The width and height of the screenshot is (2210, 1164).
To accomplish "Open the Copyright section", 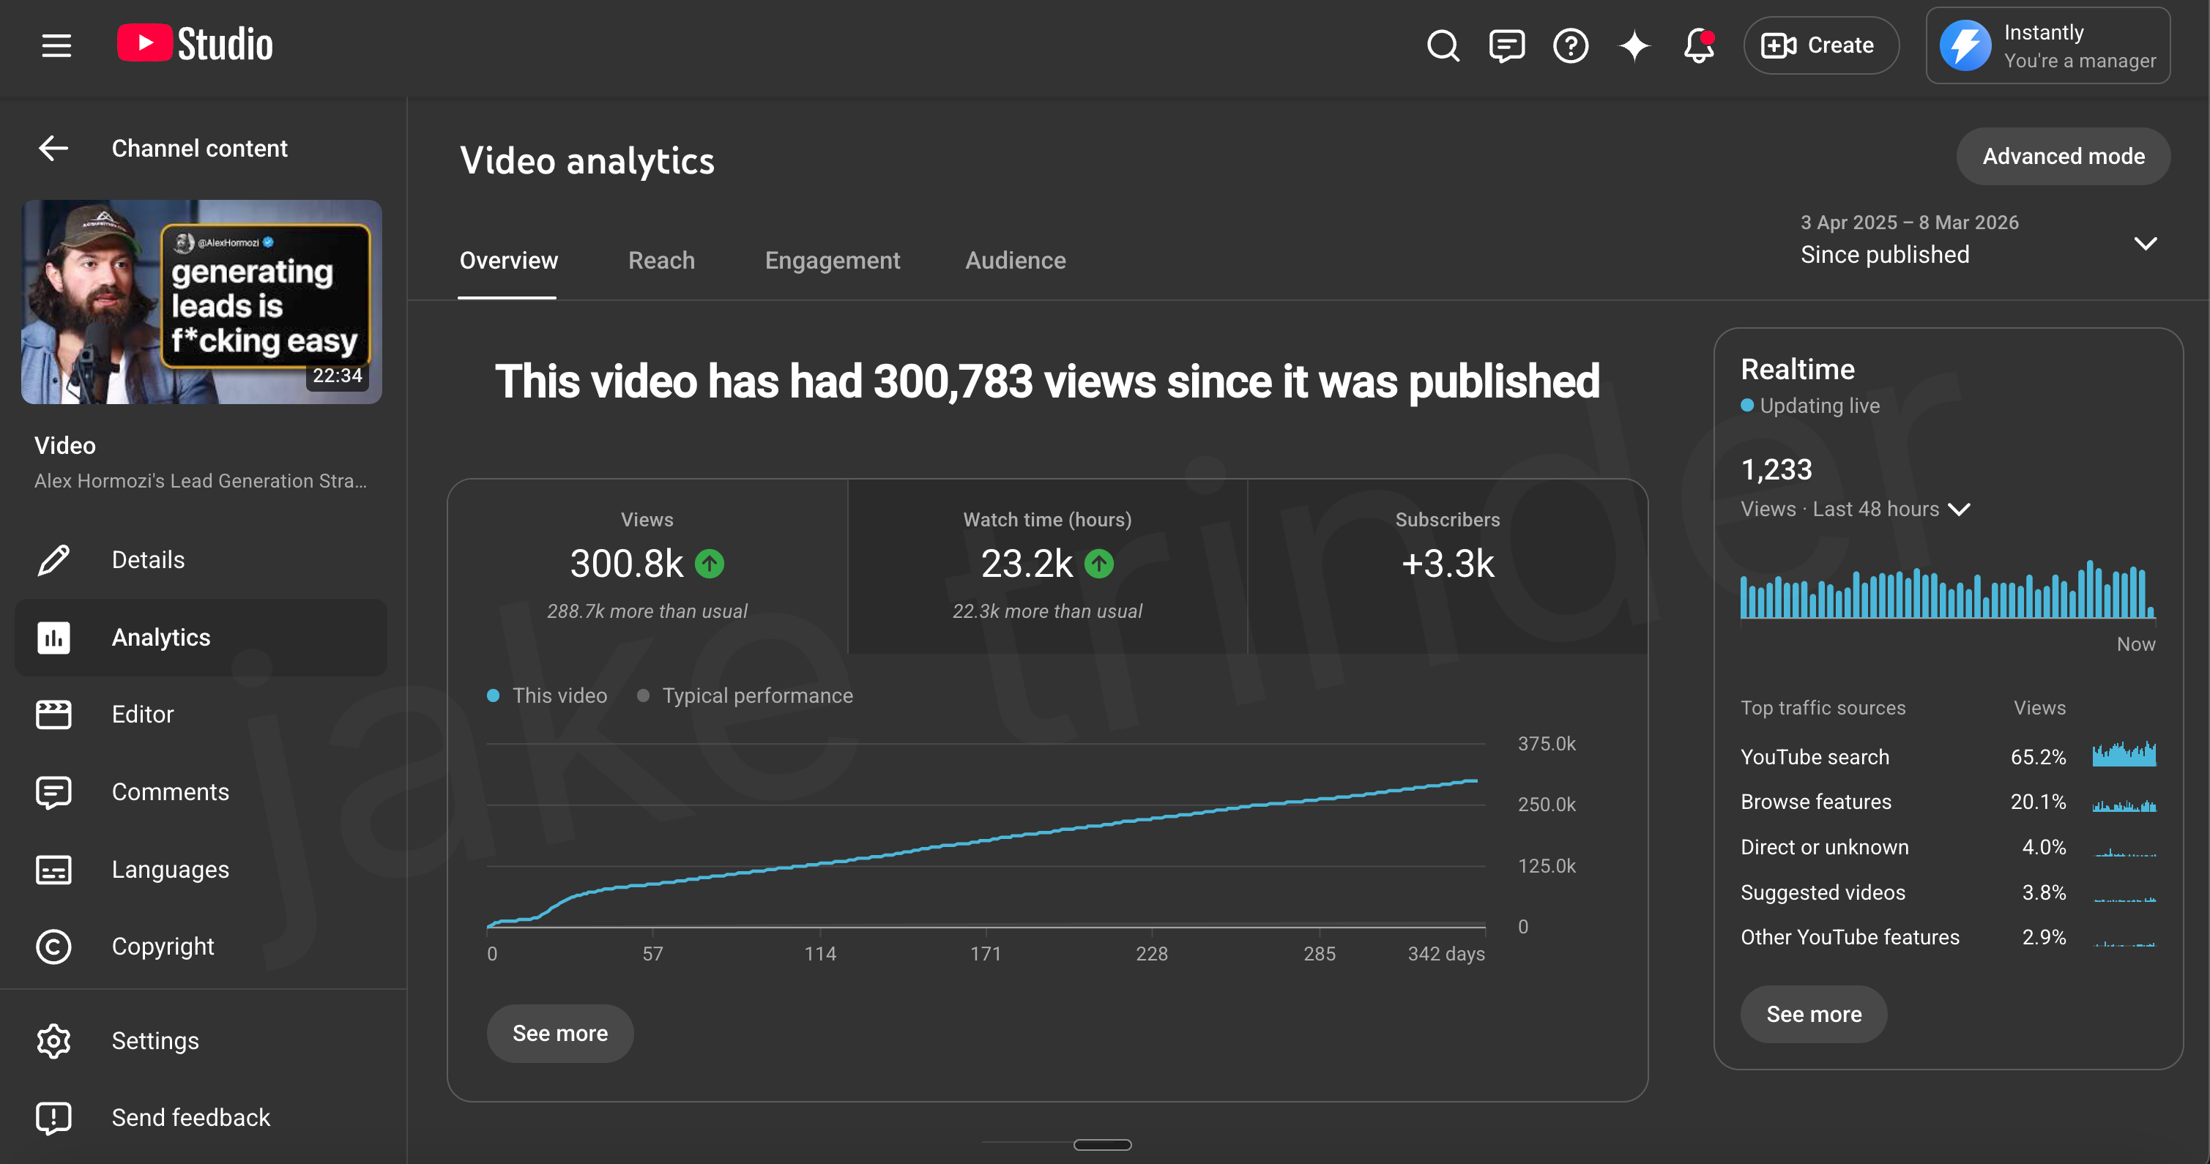I will 163,946.
